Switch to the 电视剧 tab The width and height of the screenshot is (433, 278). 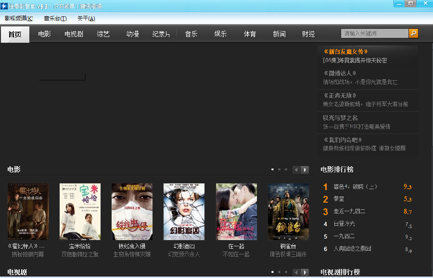click(x=74, y=34)
